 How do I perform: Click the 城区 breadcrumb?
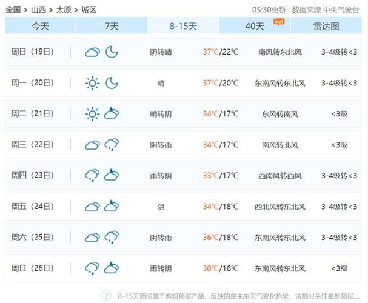pyautogui.click(x=89, y=10)
